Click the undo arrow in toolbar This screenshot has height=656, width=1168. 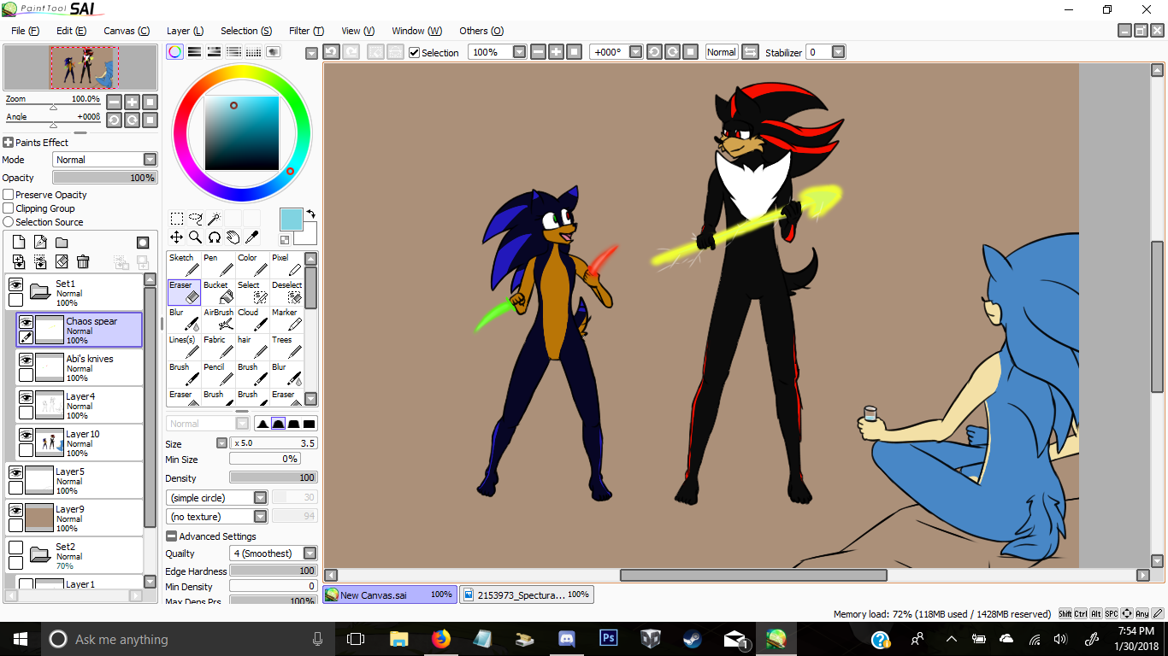tap(331, 52)
